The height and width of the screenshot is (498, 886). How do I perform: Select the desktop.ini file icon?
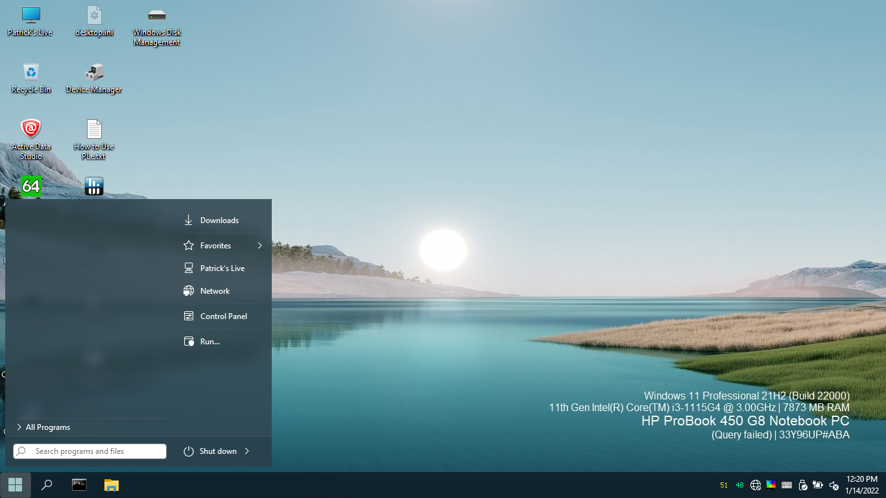tap(94, 21)
